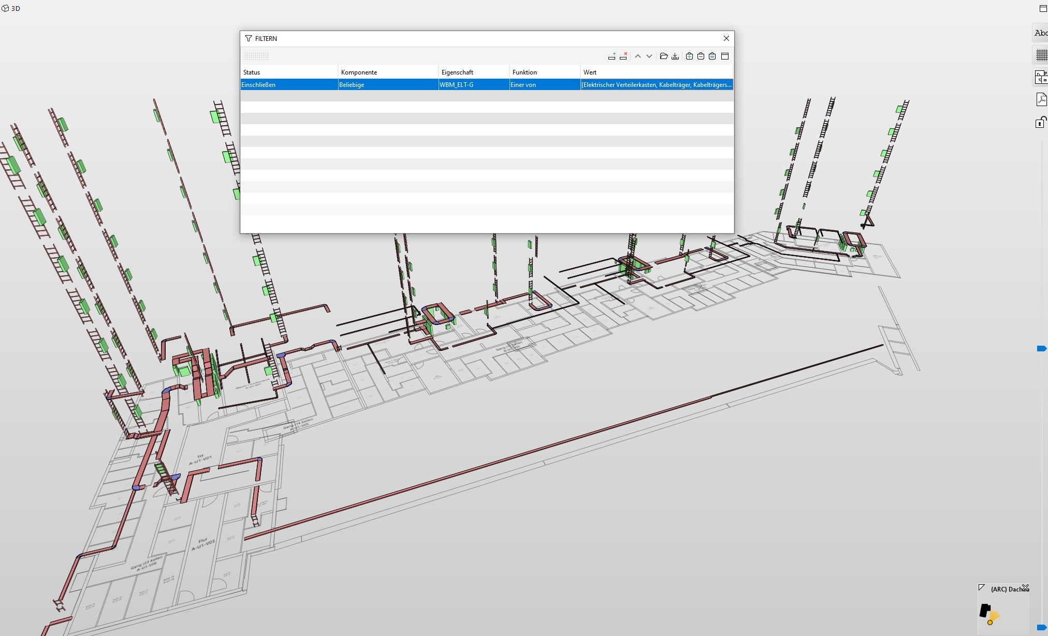
Task: Close the (ARC) Dach view widget
Action: [x=1025, y=588]
